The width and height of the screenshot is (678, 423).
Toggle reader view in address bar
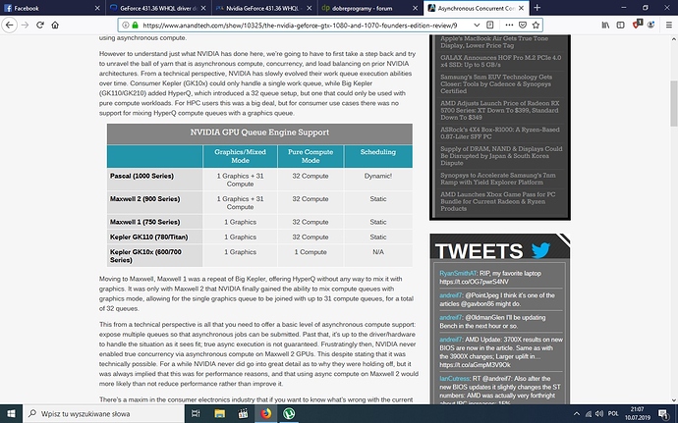pos(490,26)
